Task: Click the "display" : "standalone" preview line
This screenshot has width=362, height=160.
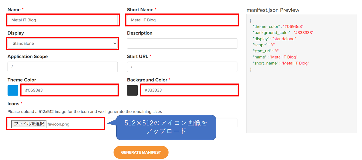Action: 274,39
